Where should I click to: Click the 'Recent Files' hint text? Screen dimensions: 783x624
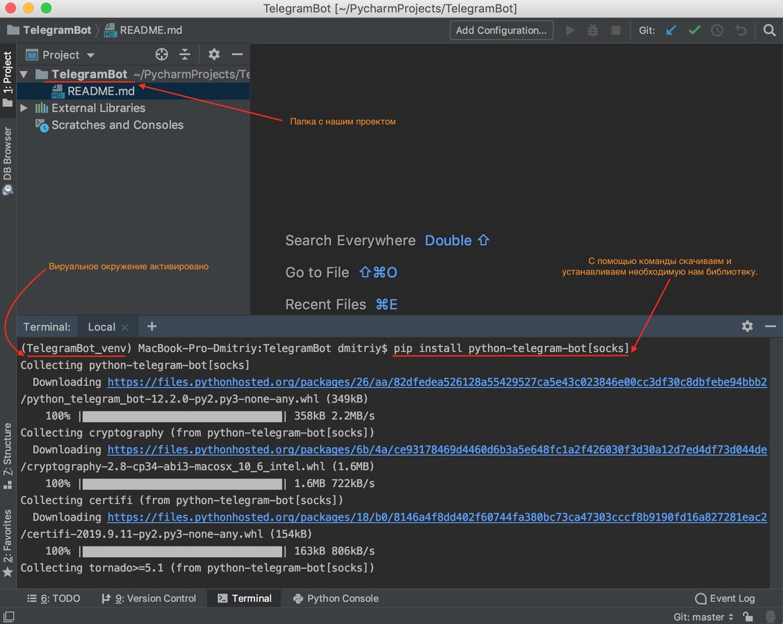[x=326, y=305]
